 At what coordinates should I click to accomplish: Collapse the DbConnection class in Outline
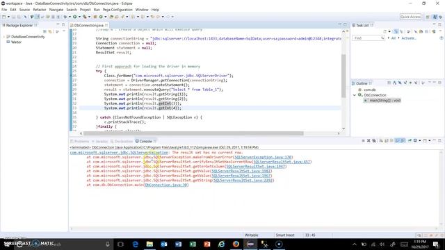(x=355, y=95)
